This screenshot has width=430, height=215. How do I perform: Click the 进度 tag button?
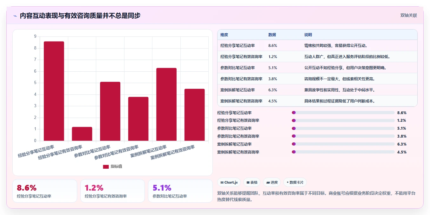272,182
